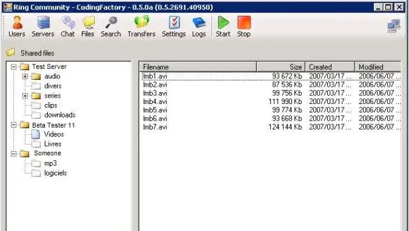Screen dimensions: 409x231
Task: Select the Livres folder
Action: (52, 144)
